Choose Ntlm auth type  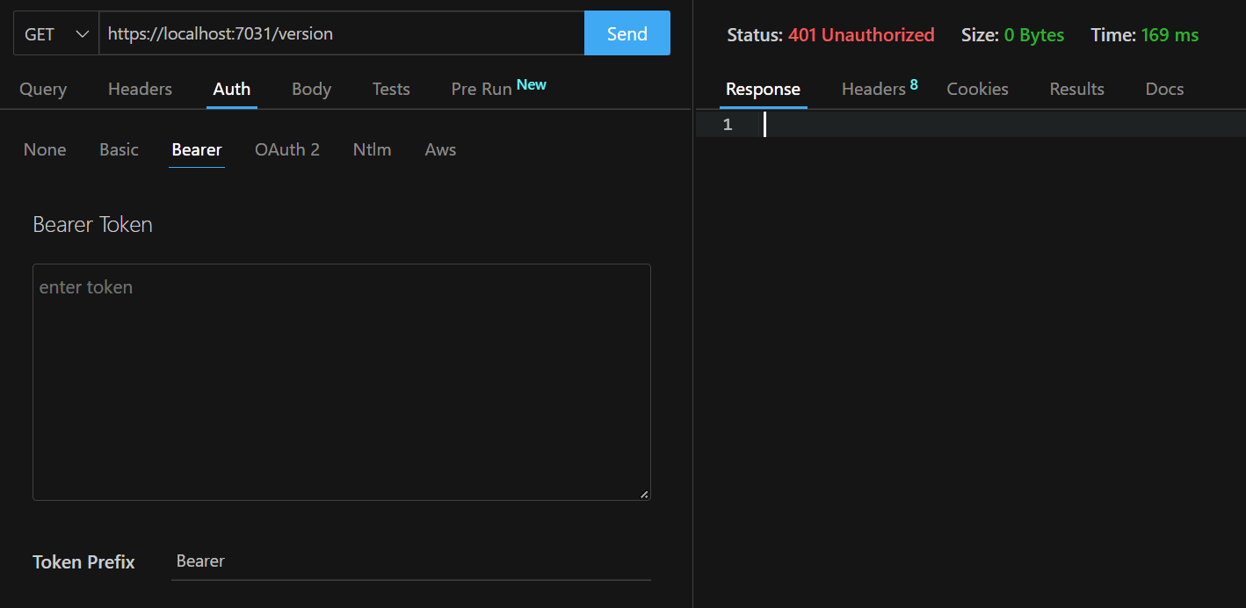coord(373,149)
